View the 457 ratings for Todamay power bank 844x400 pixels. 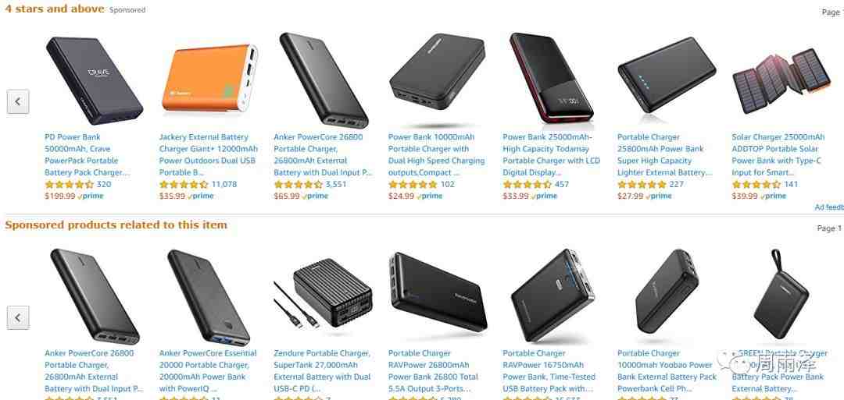click(561, 184)
